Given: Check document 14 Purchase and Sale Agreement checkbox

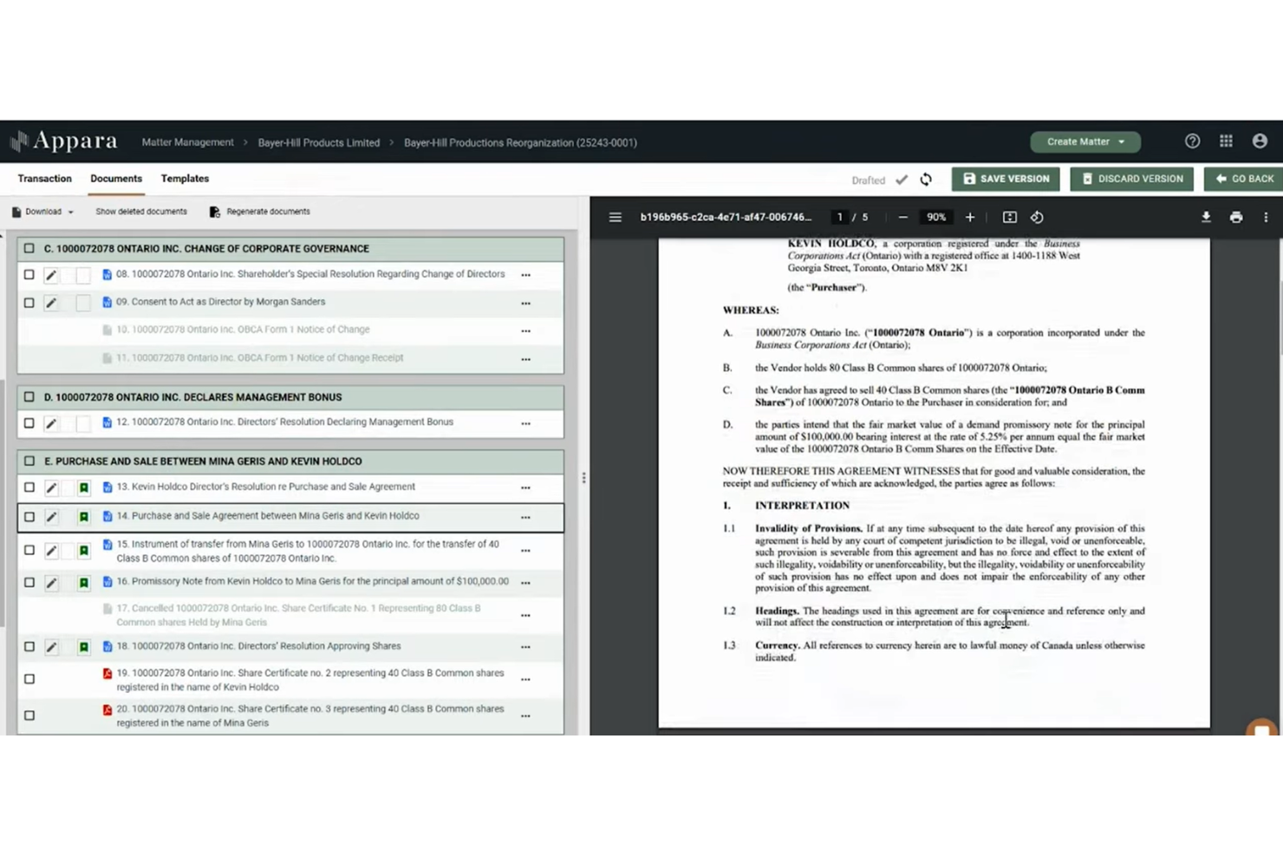Looking at the screenshot, I should pos(29,517).
